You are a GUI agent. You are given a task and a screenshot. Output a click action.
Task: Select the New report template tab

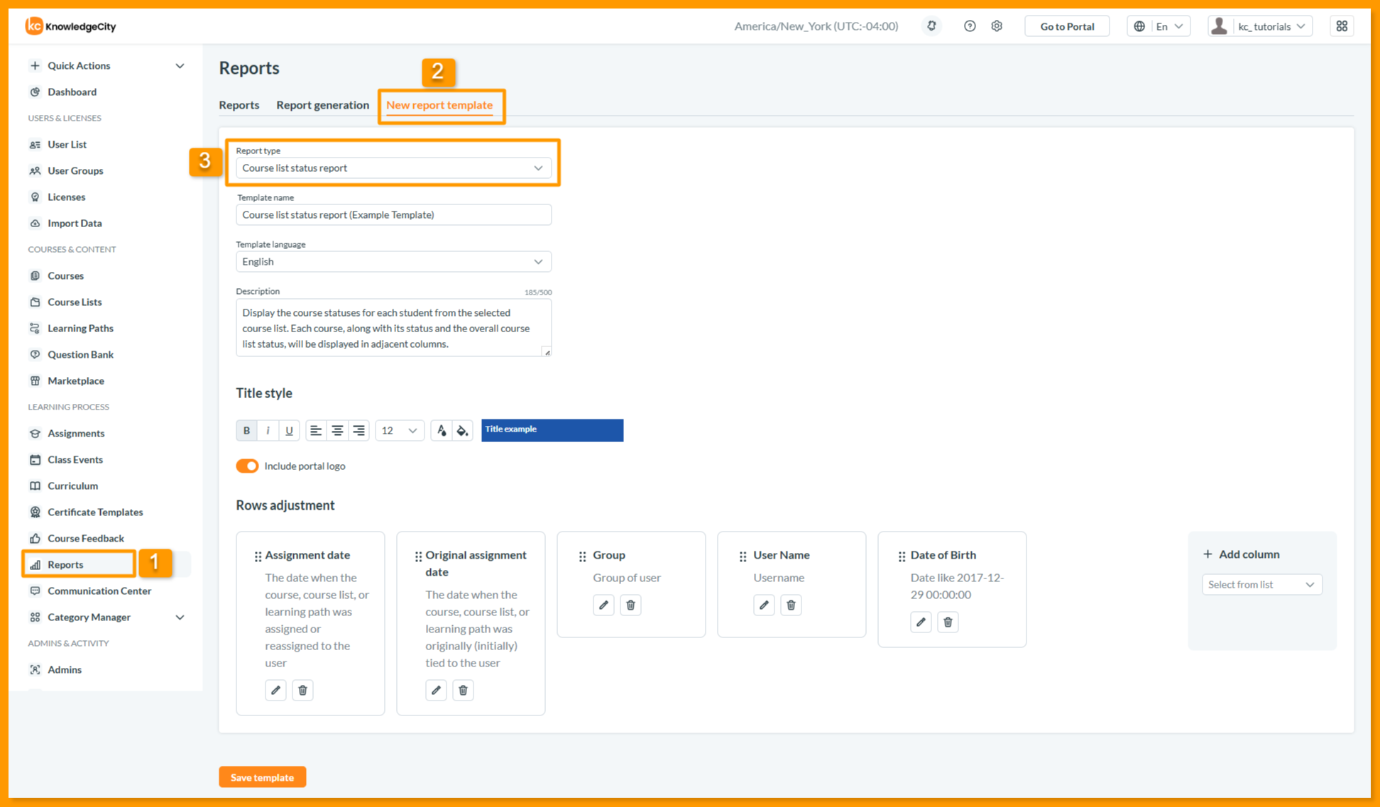click(439, 104)
